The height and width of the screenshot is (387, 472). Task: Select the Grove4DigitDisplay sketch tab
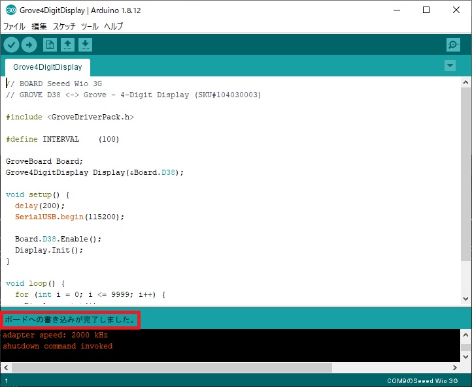(48, 67)
